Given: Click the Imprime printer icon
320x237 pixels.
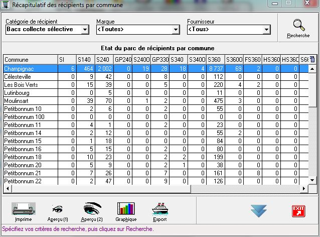Looking at the screenshot, I should pyautogui.click(x=23, y=209).
